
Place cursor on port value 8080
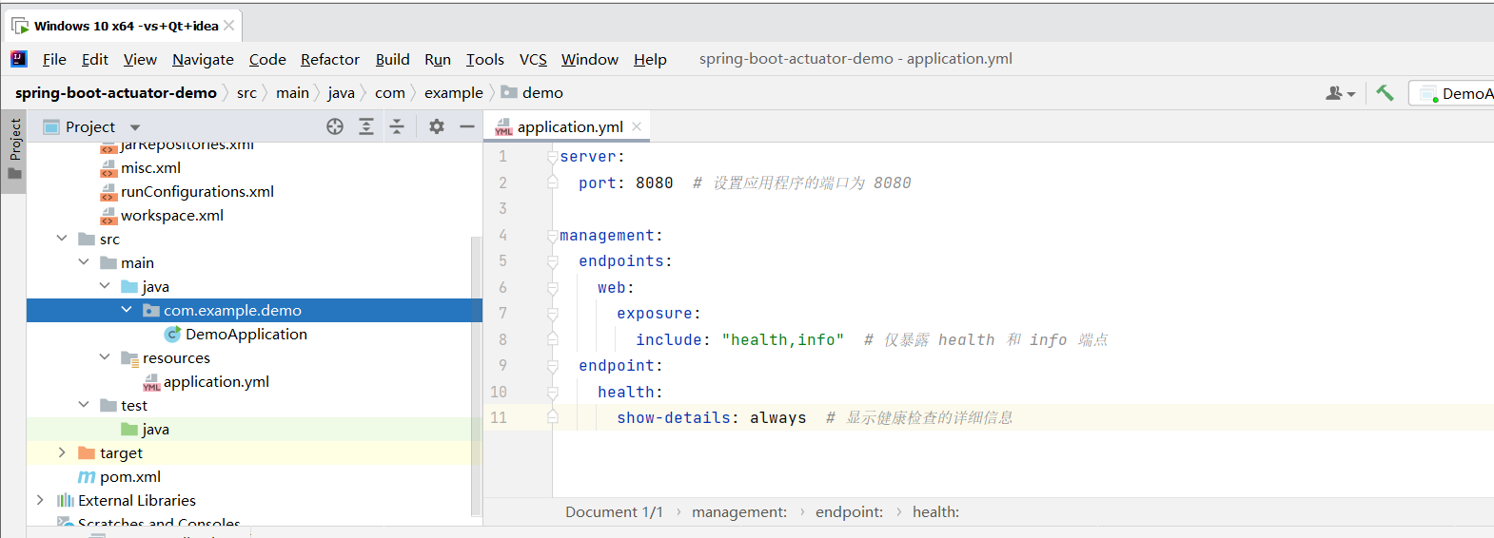(x=655, y=183)
